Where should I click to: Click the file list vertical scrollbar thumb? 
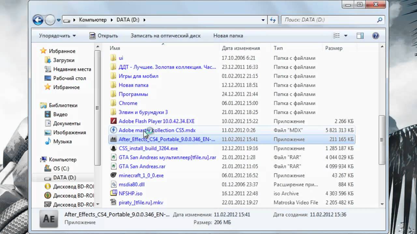click(x=381, y=140)
